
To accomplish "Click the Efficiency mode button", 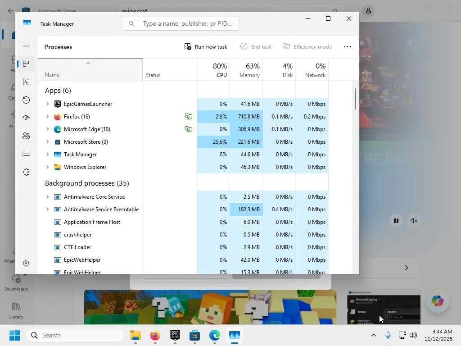I will pyautogui.click(x=307, y=47).
